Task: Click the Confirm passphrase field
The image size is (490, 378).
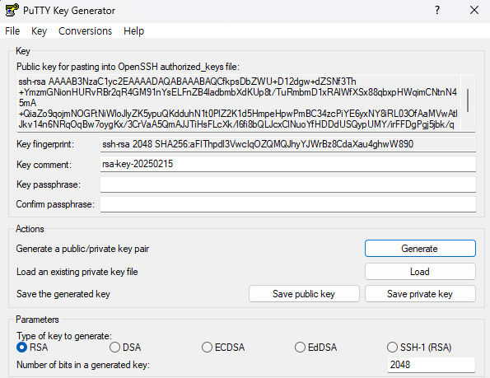Action: [x=287, y=204]
